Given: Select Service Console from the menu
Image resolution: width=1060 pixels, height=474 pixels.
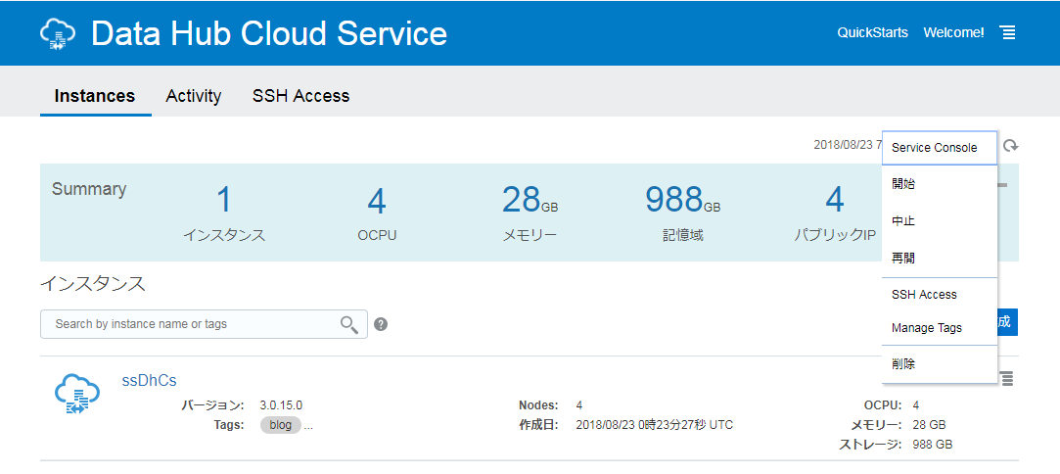Looking at the screenshot, I should (940, 148).
